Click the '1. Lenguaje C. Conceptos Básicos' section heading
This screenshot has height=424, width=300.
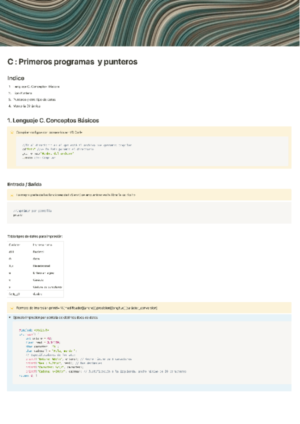click(53, 120)
